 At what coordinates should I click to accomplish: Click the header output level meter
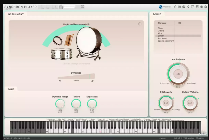pos(69,7)
